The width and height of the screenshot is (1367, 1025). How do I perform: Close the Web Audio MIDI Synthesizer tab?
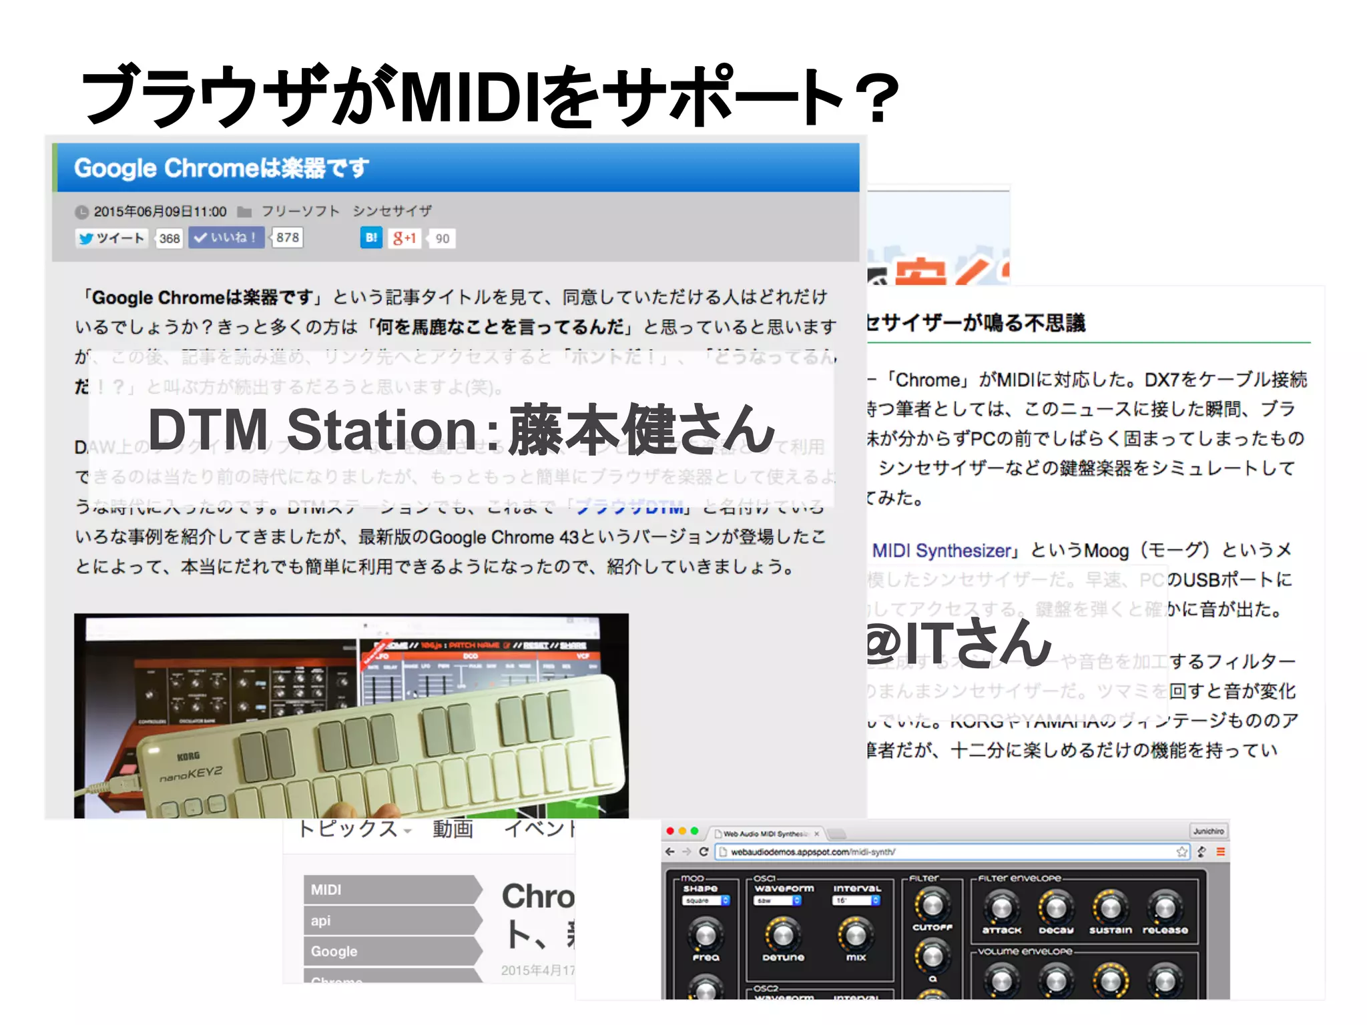pyautogui.click(x=817, y=834)
